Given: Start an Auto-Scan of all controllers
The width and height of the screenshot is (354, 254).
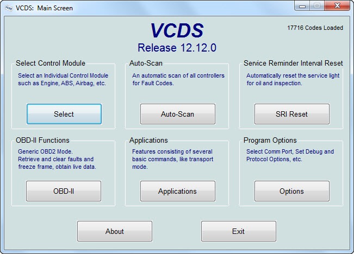Looking at the screenshot, I should click(178, 114).
